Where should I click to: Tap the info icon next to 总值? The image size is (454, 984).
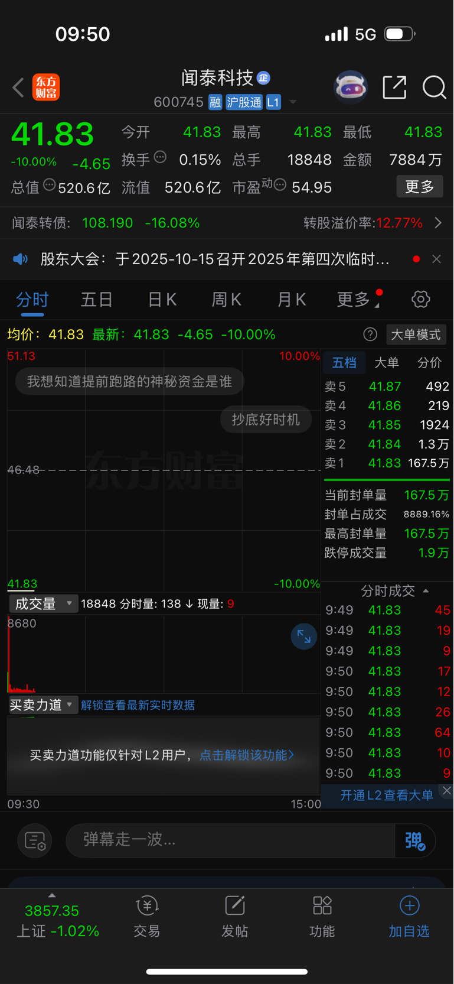point(50,185)
